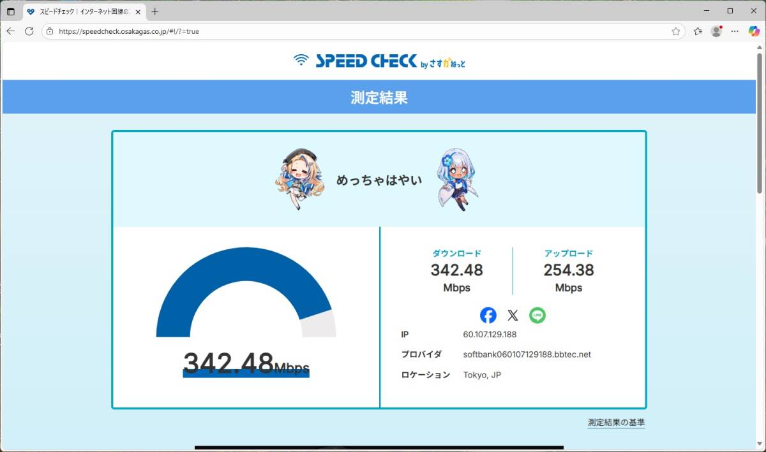Share the result on LINE
The image size is (766, 452).
[x=537, y=315]
